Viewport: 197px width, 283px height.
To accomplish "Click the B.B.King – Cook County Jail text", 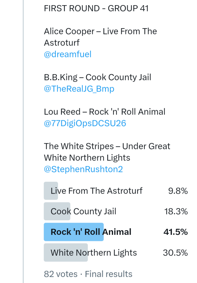I will click(x=98, y=77).
